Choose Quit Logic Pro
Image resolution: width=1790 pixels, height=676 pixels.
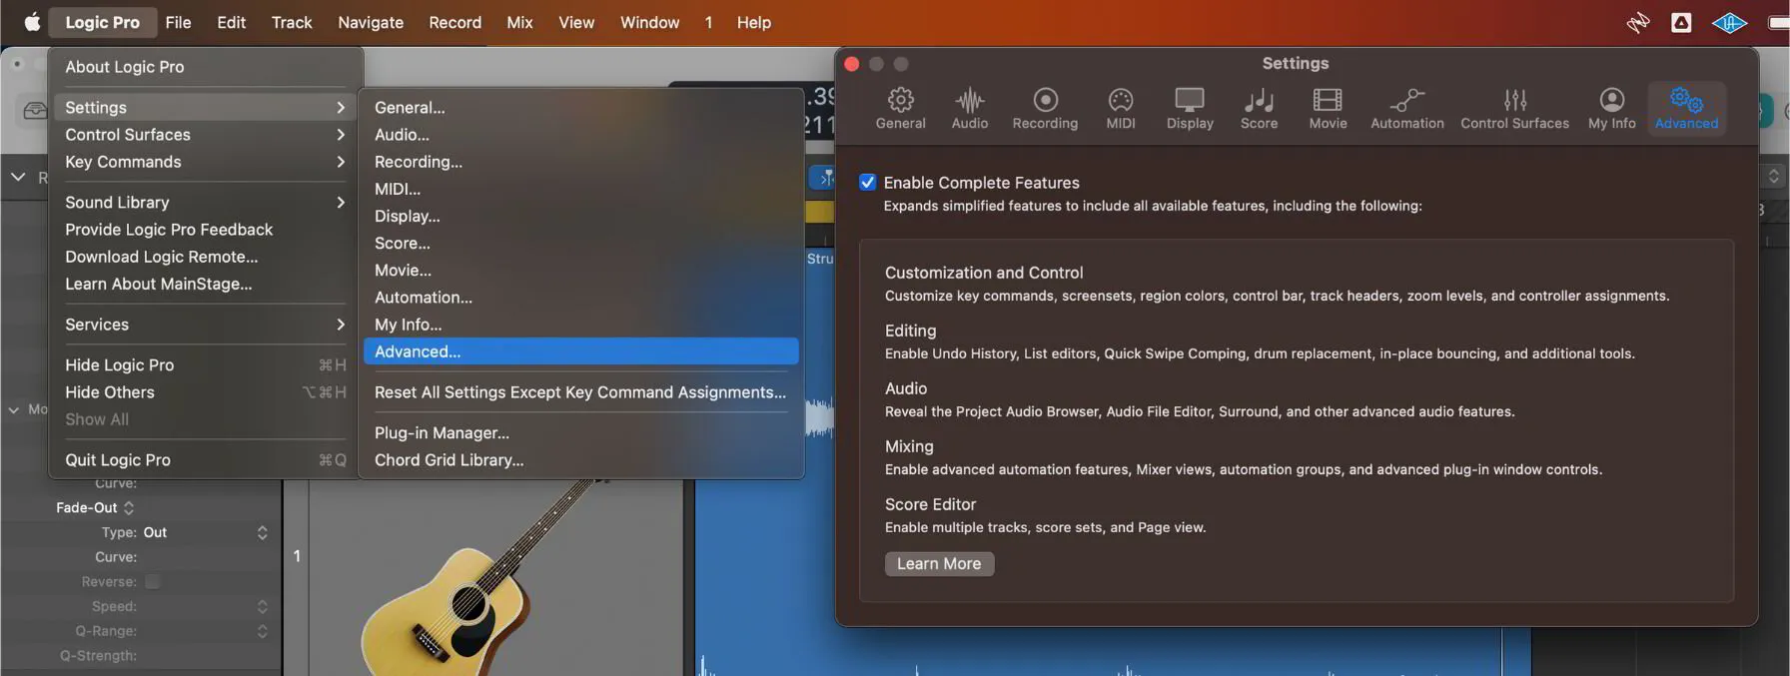point(204,459)
